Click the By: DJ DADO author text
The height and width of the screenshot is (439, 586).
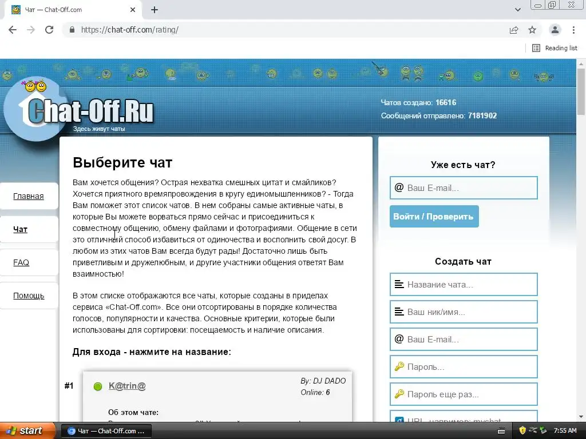point(323,381)
